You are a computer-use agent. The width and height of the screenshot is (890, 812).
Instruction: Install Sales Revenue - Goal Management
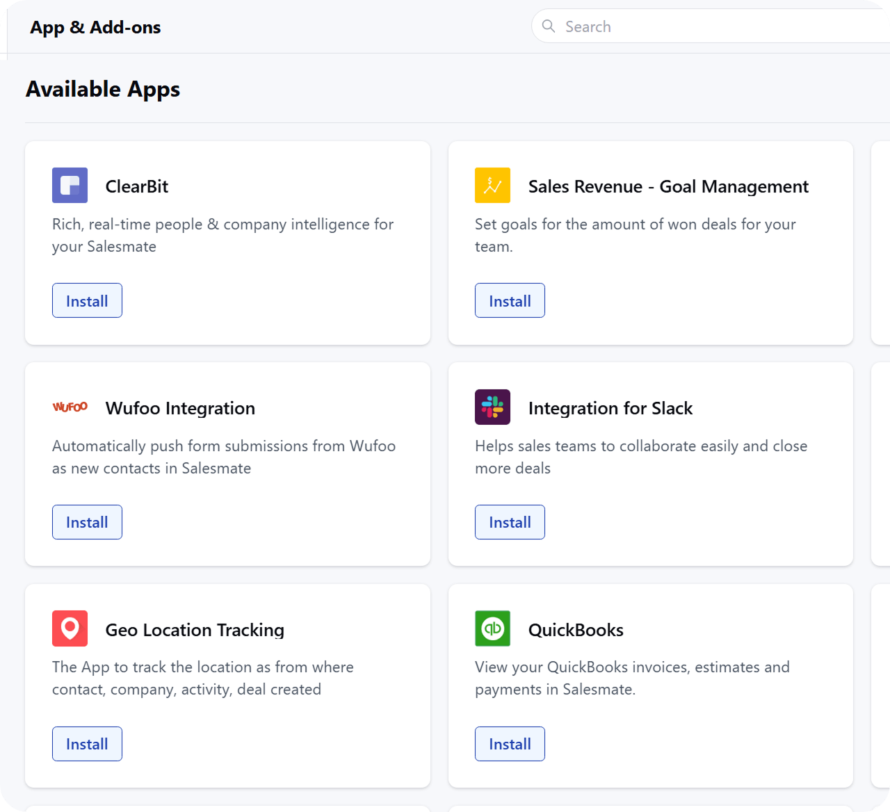510,300
